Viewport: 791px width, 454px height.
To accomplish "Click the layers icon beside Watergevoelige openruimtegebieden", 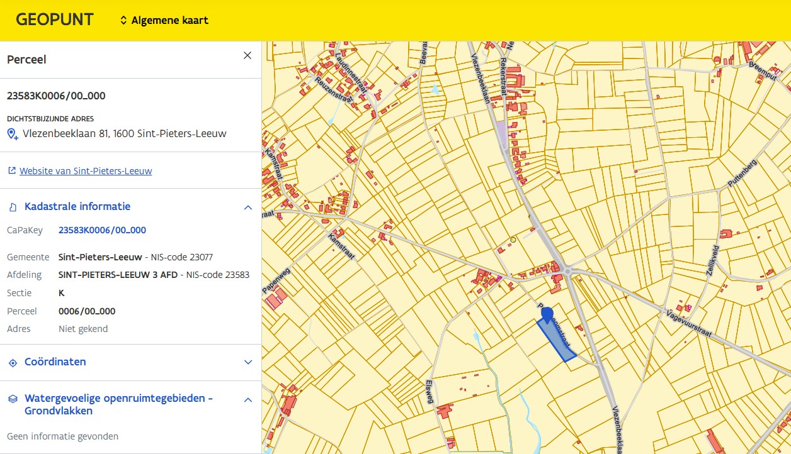I will (x=13, y=399).
